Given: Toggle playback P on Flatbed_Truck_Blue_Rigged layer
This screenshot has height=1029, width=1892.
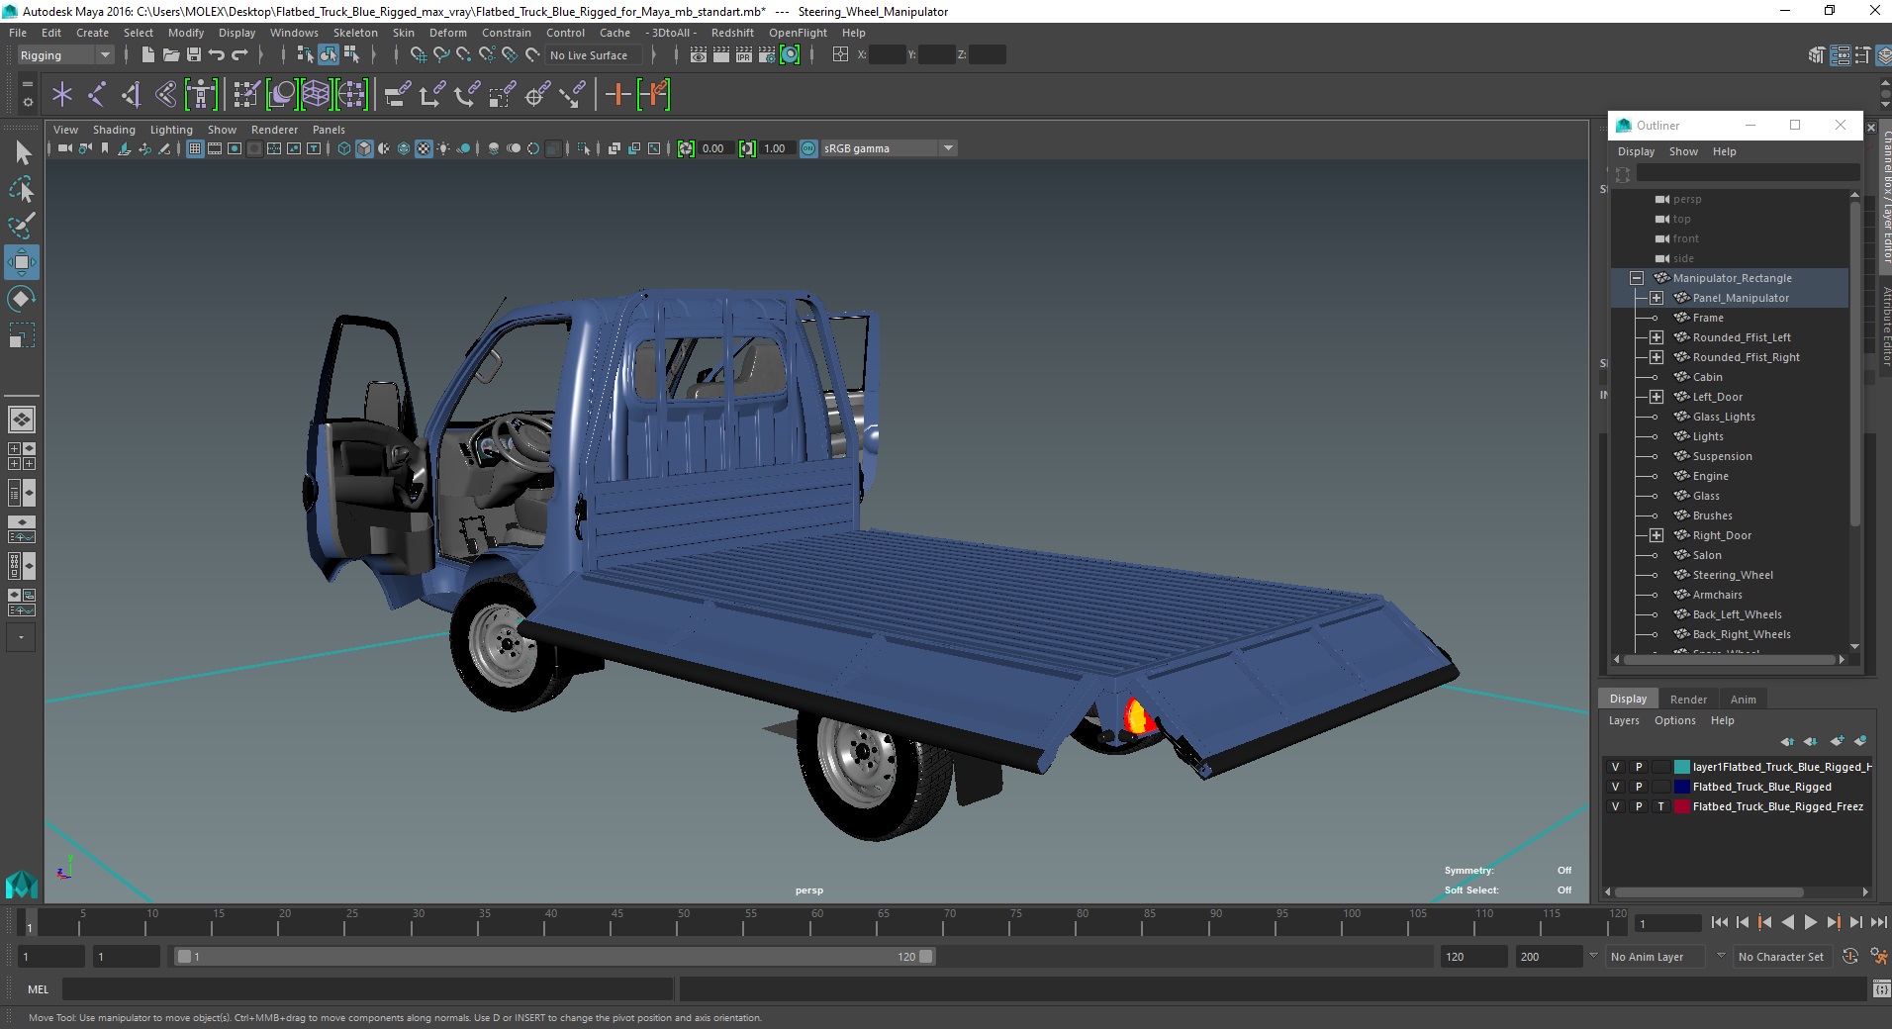Looking at the screenshot, I should [x=1638, y=787].
